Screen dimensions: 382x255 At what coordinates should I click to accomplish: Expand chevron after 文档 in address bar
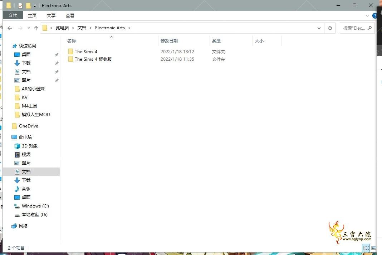90,28
